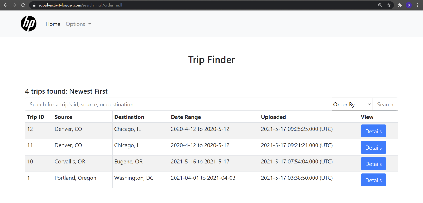Go to the Home nav link

[53, 24]
